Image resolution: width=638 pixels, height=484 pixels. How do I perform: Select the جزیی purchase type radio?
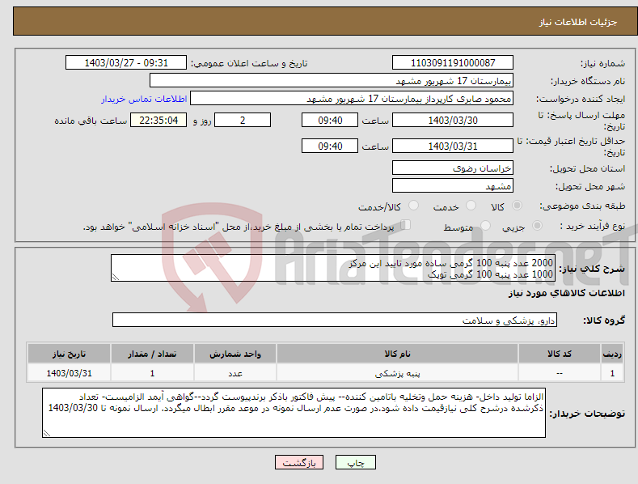[537, 225]
